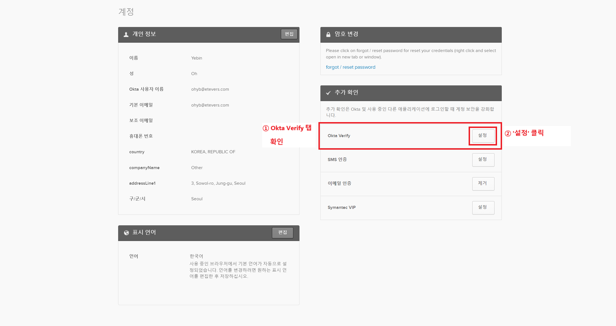Click the checkmark icon beside 추가 확인
The image size is (616, 326).
click(328, 93)
